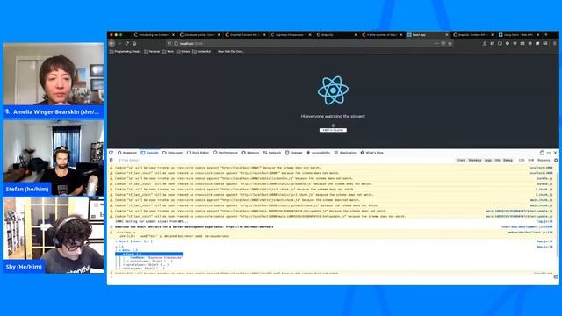Close the React App browser tab
This screenshot has width=562, height=316.
click(447, 35)
